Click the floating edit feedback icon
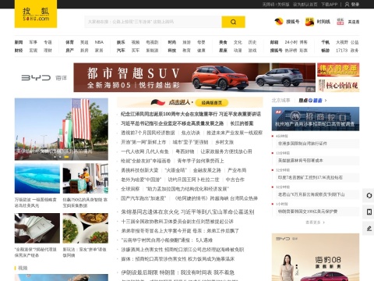Viewport: 374px width, 281px height. [x=369, y=229]
